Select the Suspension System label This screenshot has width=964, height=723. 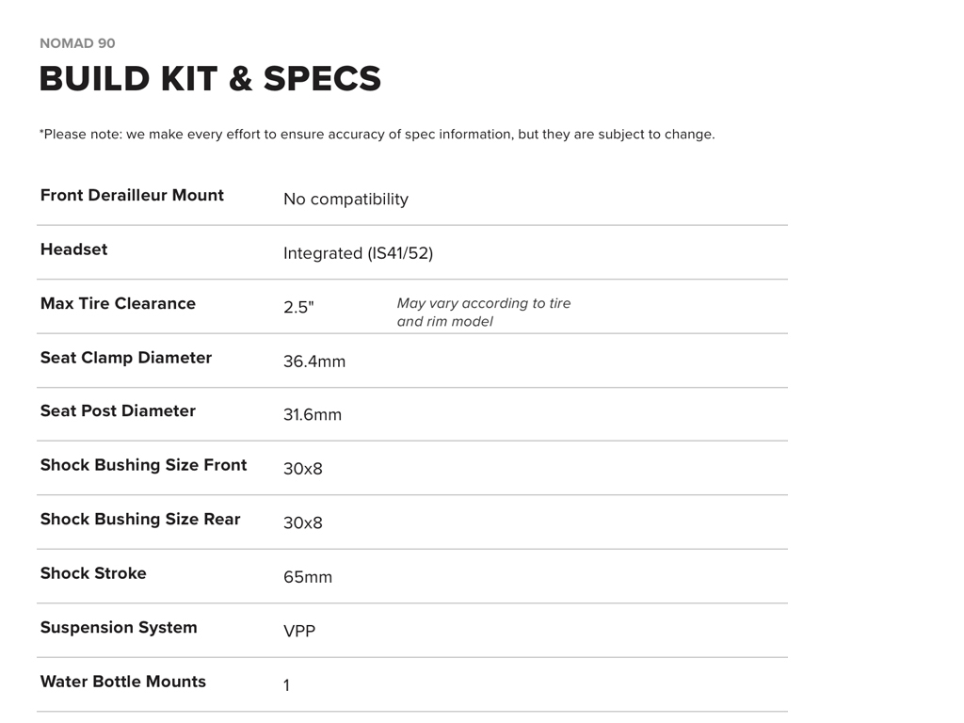click(x=119, y=628)
